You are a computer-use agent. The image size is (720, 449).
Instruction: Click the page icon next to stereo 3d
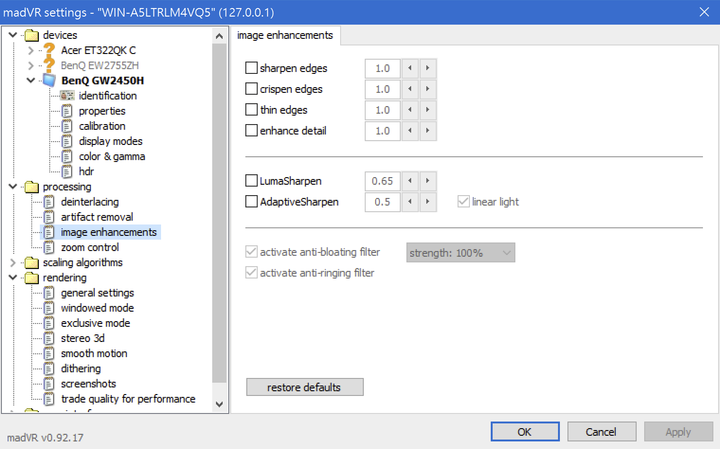(49, 338)
